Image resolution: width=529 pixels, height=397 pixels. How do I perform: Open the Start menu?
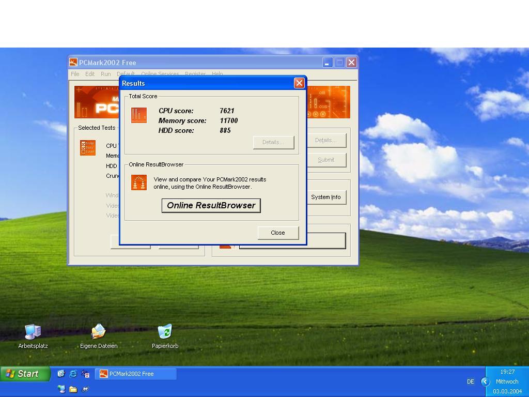(25, 374)
